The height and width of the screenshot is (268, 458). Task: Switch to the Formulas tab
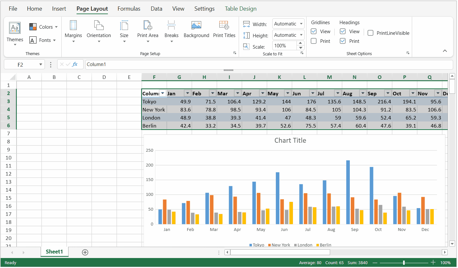(x=129, y=9)
